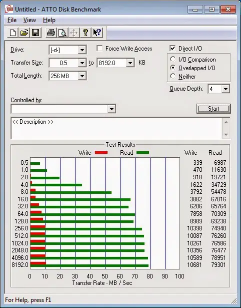Open the Transfer Size 0.5 start dropdown
The height and width of the screenshot is (308, 241).
click(x=82, y=63)
